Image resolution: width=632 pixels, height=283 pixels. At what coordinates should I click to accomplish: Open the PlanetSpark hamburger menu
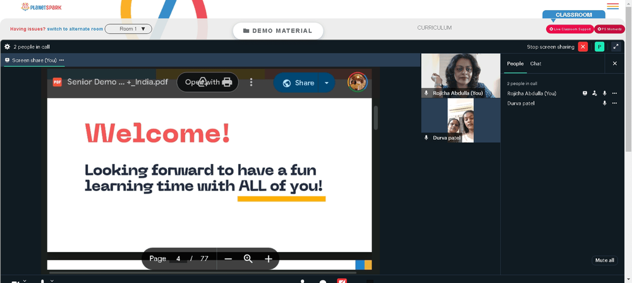[x=612, y=6]
